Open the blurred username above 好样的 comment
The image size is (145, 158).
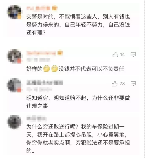click(41, 53)
